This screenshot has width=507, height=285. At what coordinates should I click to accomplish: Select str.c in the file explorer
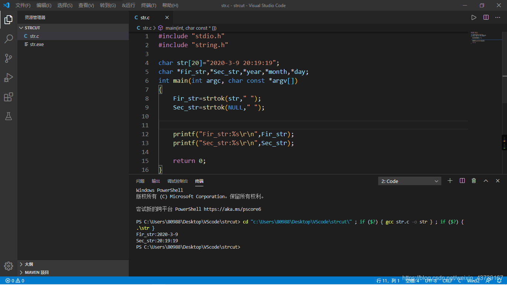(x=73, y=36)
